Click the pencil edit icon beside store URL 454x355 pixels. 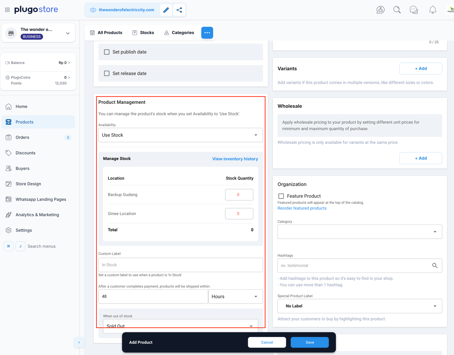[166, 10]
